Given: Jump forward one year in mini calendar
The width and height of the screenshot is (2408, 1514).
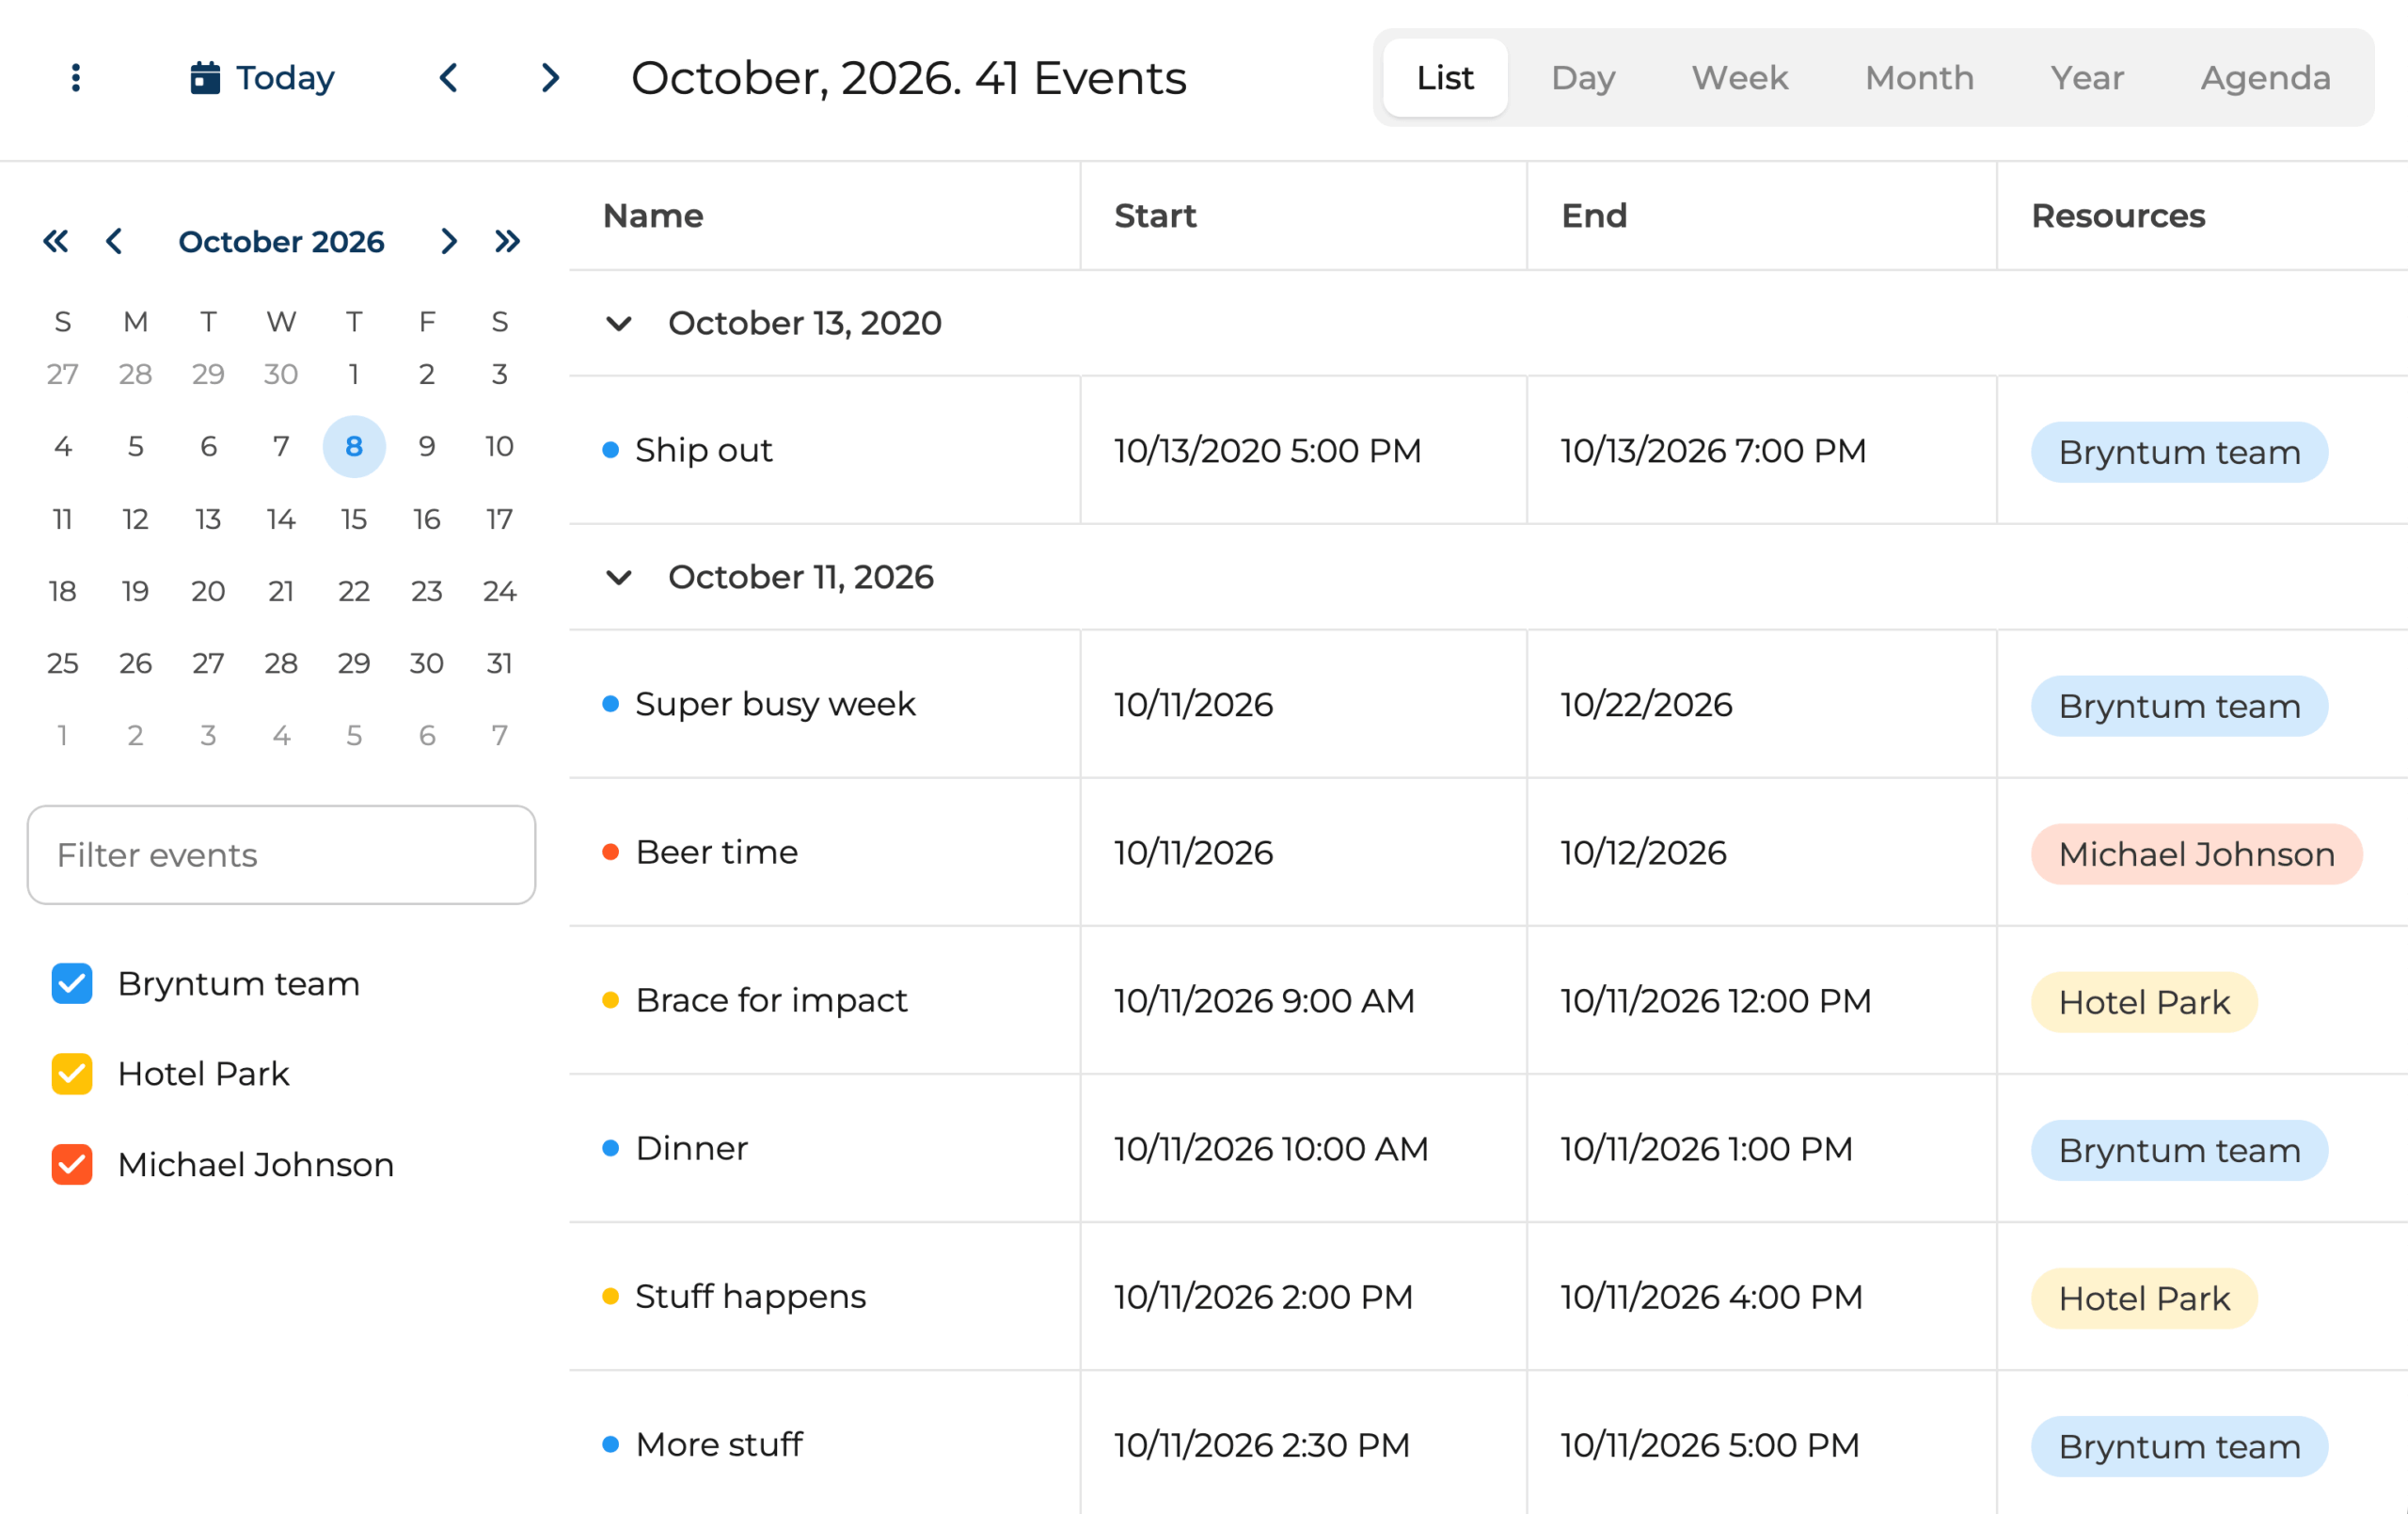Looking at the screenshot, I should (x=508, y=241).
